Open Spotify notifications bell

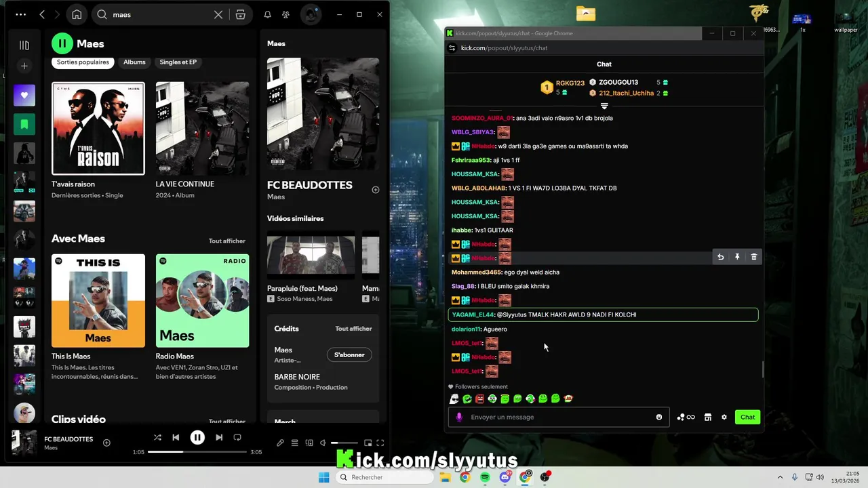coord(267,14)
